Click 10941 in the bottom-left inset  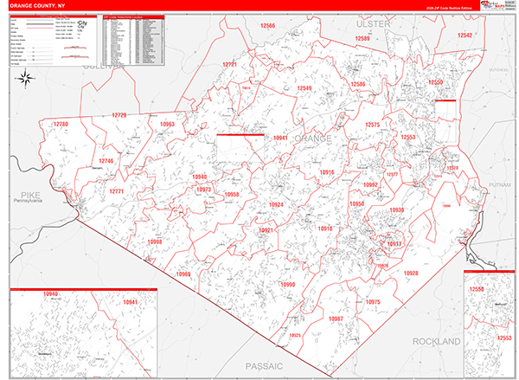coord(130,302)
